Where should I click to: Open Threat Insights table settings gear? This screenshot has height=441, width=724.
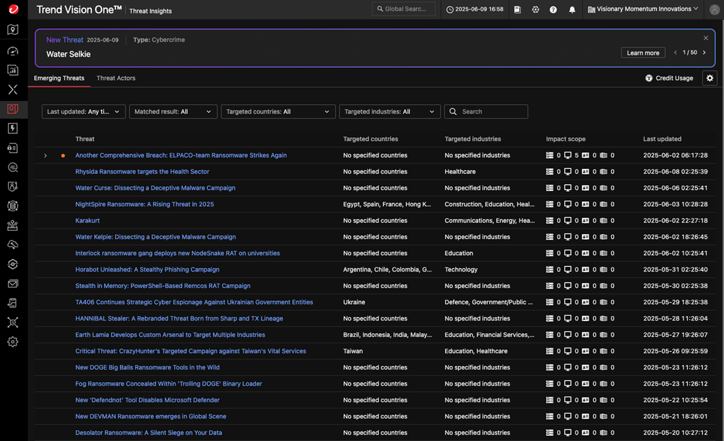(x=709, y=78)
